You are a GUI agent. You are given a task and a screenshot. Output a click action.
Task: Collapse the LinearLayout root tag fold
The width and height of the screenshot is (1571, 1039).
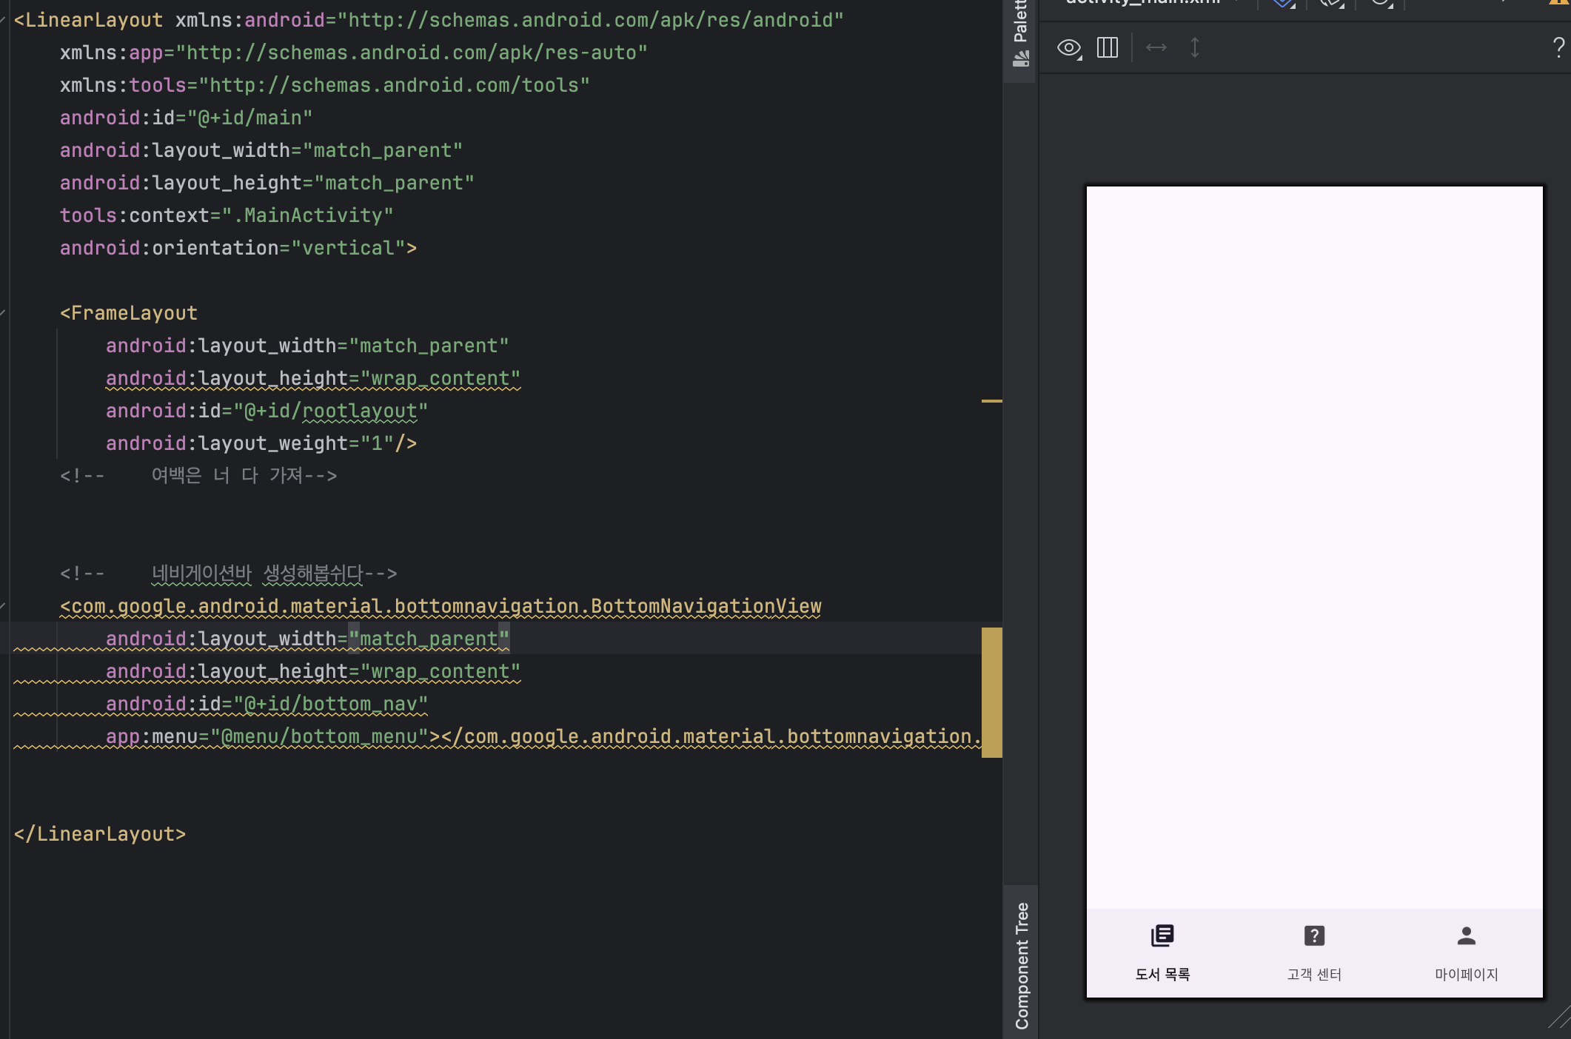(4, 20)
